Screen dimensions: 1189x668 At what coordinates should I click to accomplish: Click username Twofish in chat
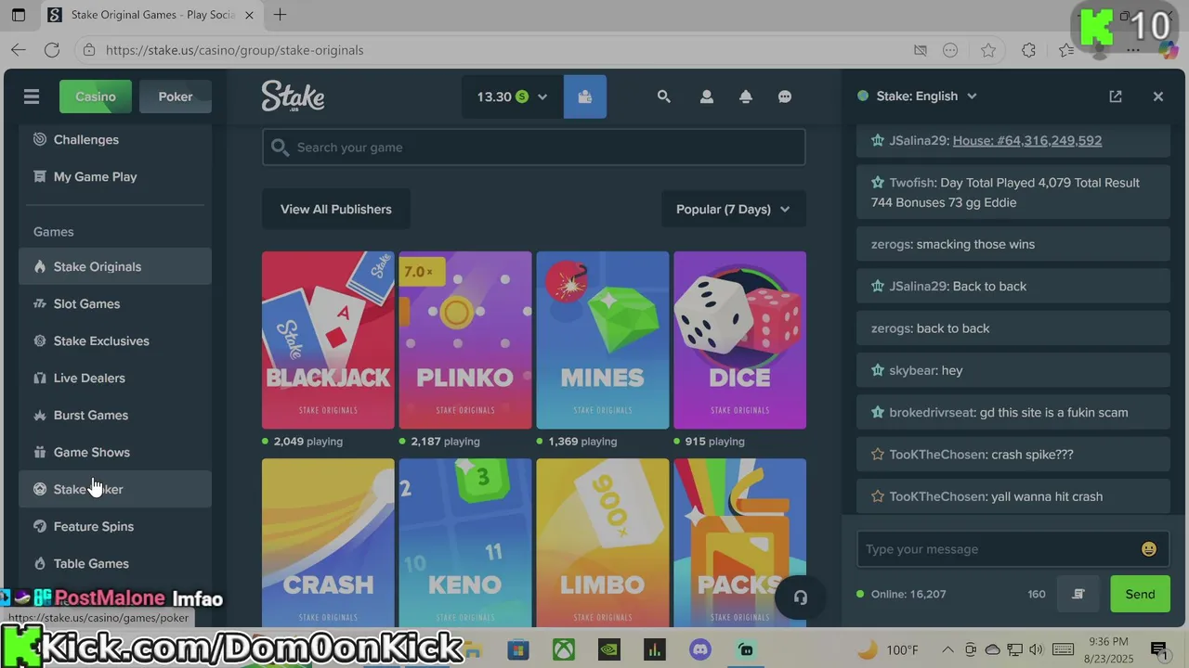[911, 183]
